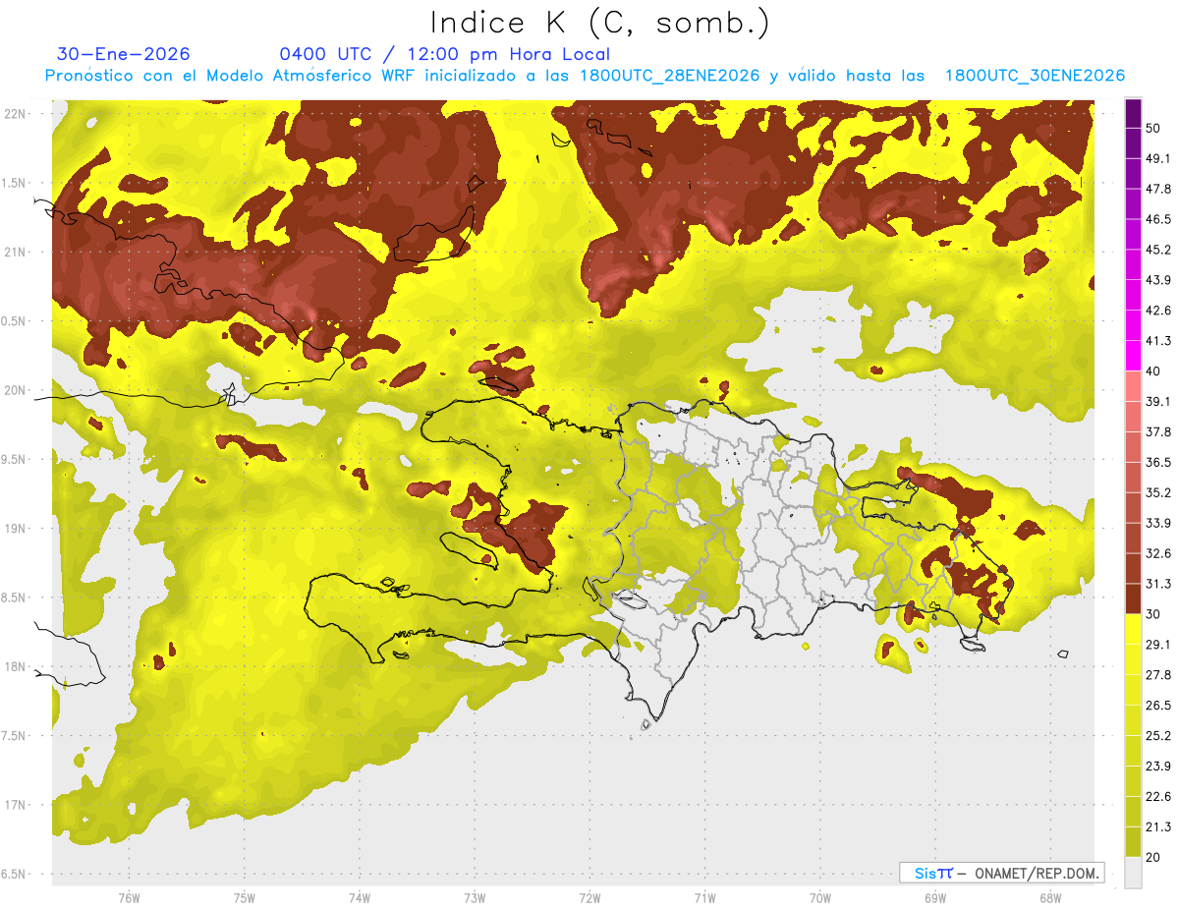Click legend value '46.5'
The image size is (1179, 911).
pyautogui.click(x=1158, y=219)
